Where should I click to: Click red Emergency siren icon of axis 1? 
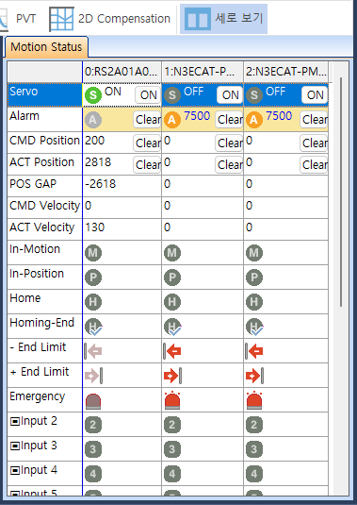[x=172, y=400]
